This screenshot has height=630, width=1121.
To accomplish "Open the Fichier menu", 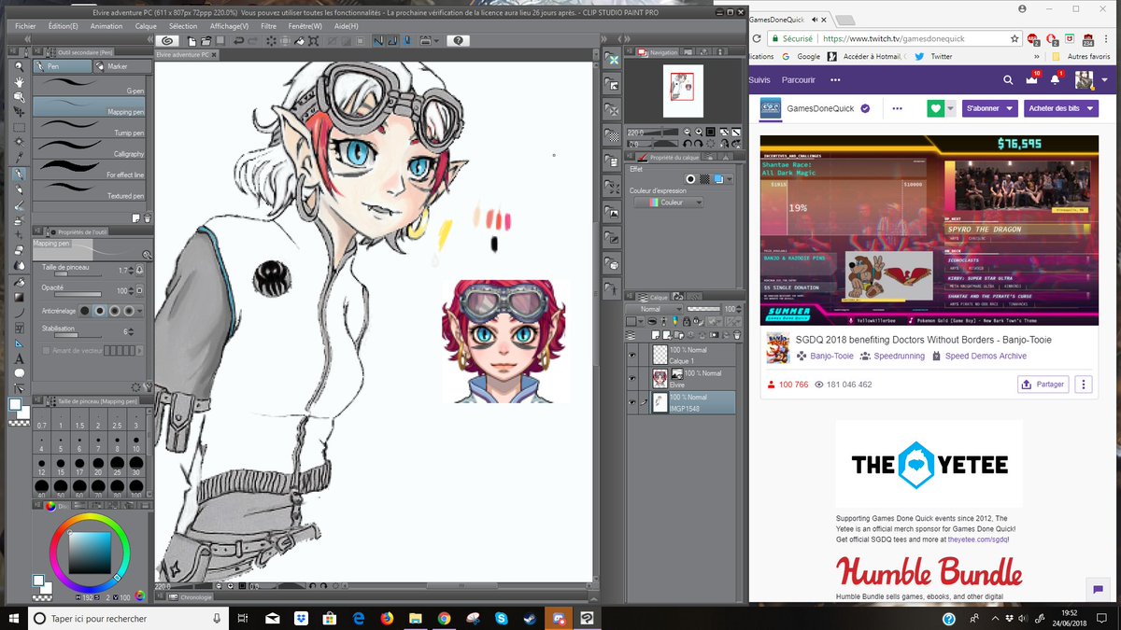I will [x=25, y=26].
